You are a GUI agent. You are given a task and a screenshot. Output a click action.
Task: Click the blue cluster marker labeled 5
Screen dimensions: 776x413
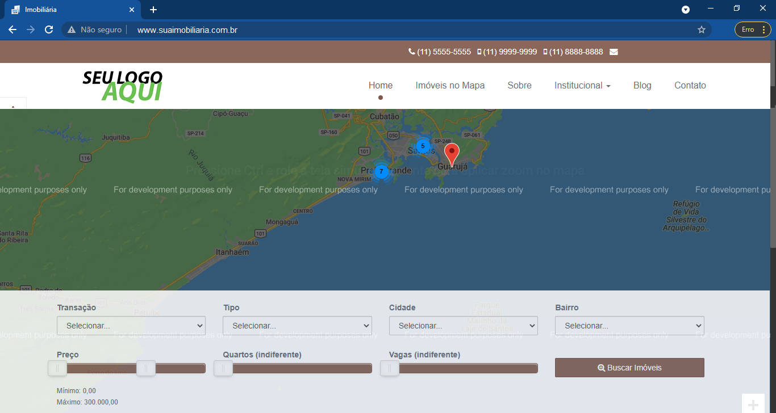pyautogui.click(x=423, y=146)
